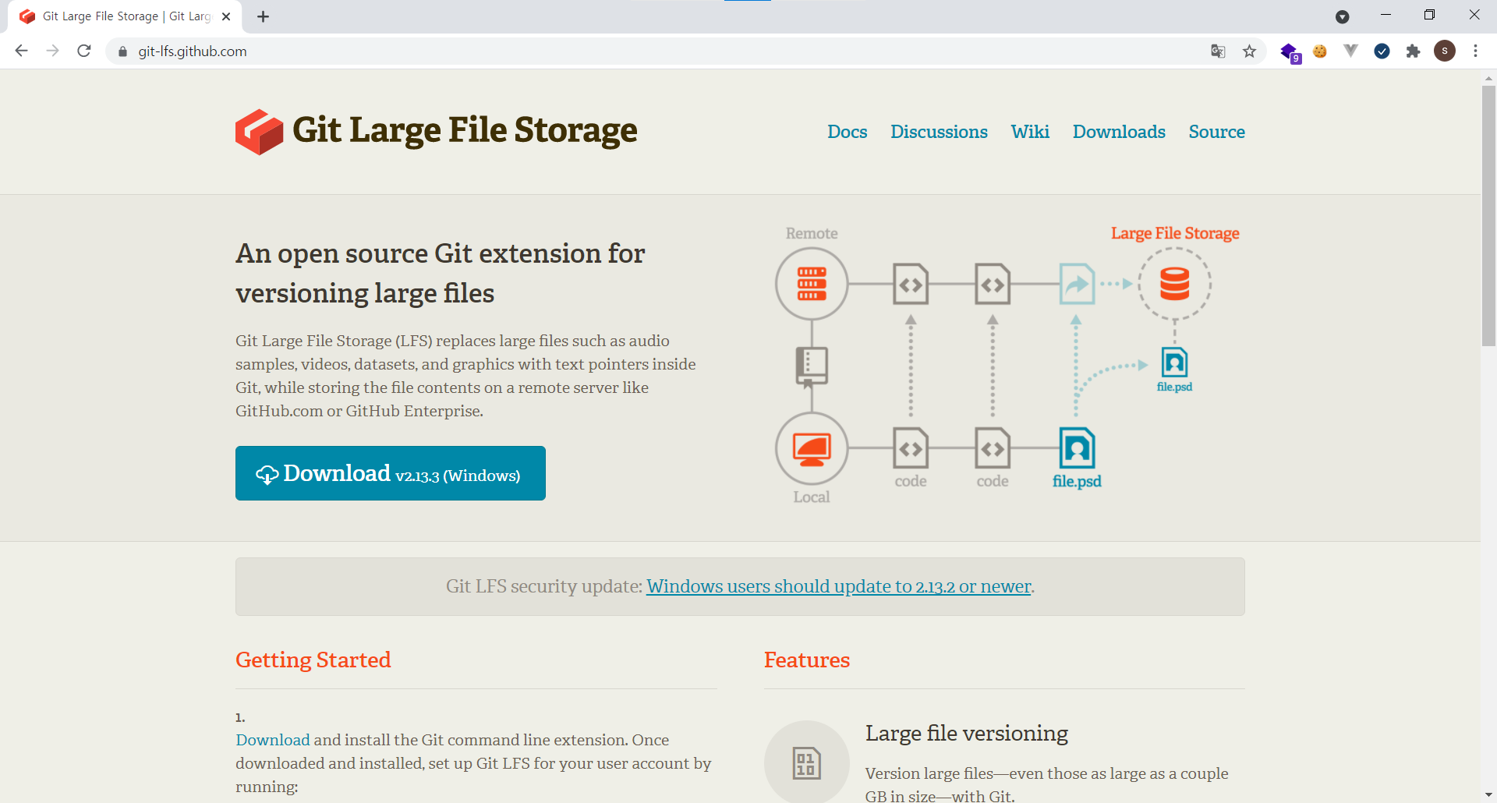View site security via padlock icon
Image resolution: width=1497 pixels, height=803 pixels.
point(122,51)
